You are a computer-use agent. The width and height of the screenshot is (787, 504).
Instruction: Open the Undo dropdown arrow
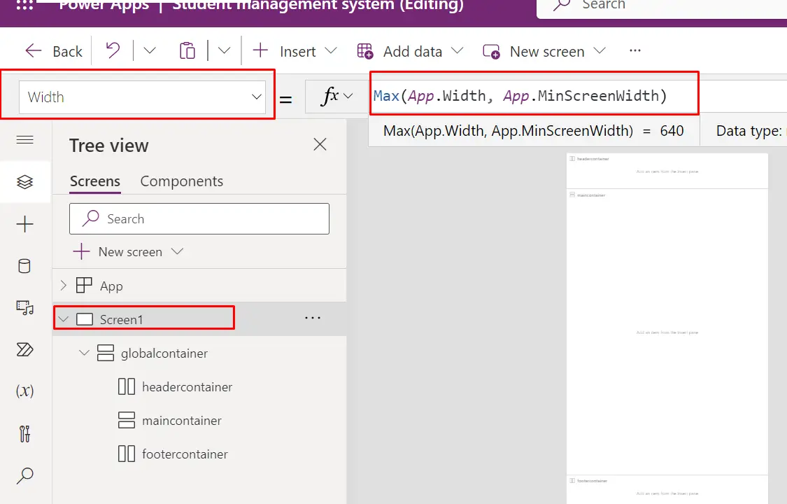[150, 50]
